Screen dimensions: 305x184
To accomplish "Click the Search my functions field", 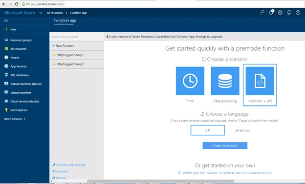I will coord(77,37).
